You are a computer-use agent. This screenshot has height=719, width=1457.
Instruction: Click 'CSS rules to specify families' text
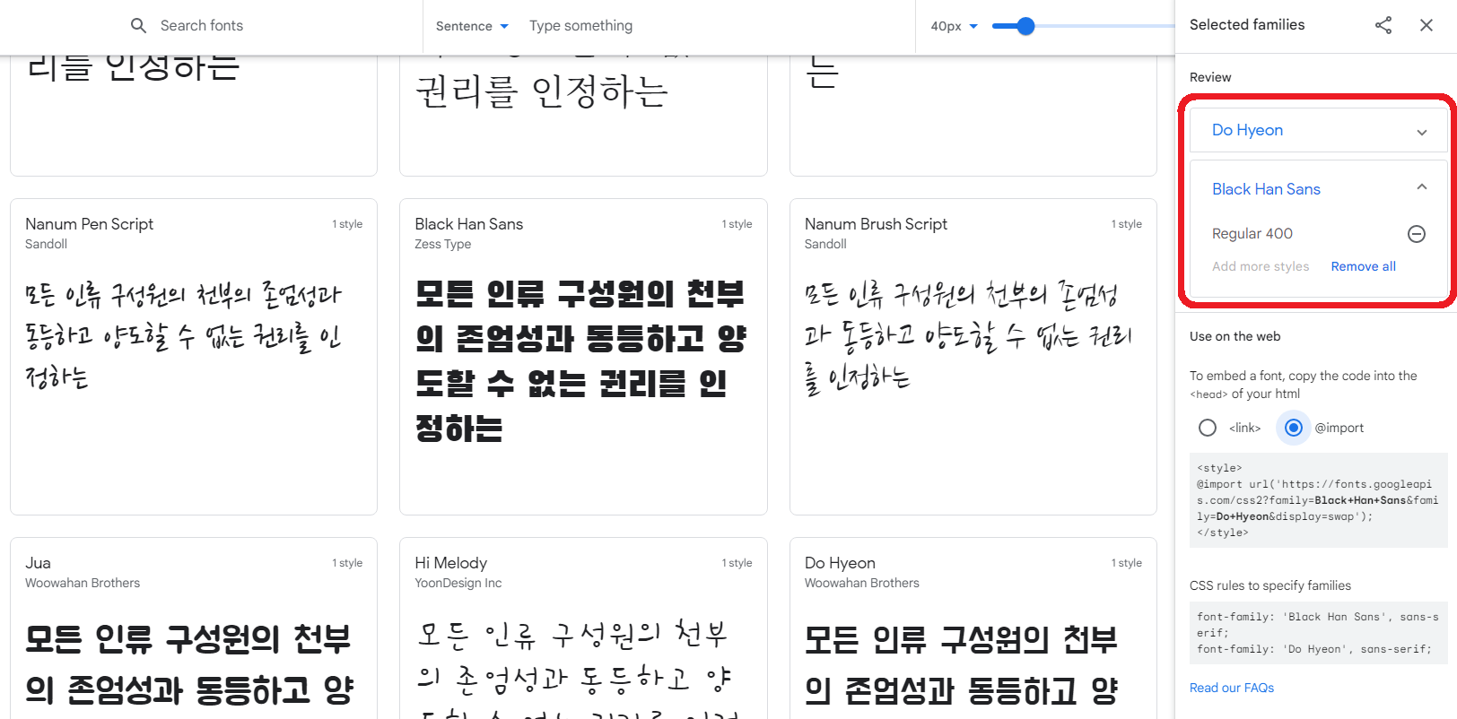click(1269, 585)
